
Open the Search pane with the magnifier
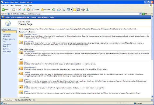point(36,10)
